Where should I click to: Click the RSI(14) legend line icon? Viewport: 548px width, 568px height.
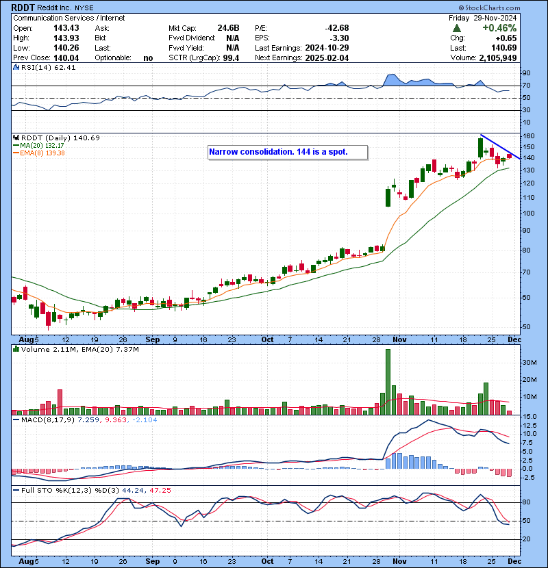pyautogui.click(x=16, y=68)
